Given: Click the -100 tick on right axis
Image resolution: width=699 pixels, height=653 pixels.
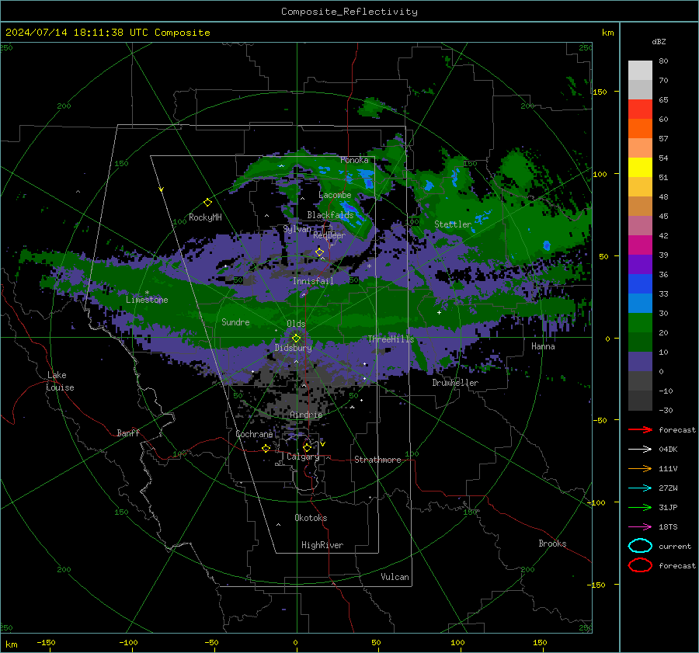Looking at the screenshot, I should (596, 502).
